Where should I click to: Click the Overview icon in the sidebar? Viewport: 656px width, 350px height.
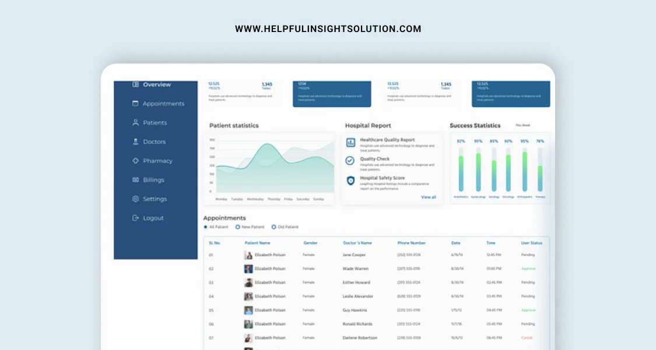135,84
